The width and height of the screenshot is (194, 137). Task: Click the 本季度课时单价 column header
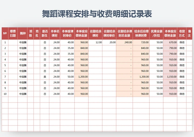point(67,33)
